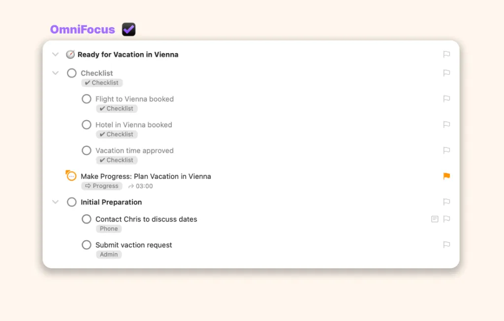Flag the "Vacation time approved" task
Image resolution: width=504 pixels, height=321 pixels.
pyautogui.click(x=446, y=150)
